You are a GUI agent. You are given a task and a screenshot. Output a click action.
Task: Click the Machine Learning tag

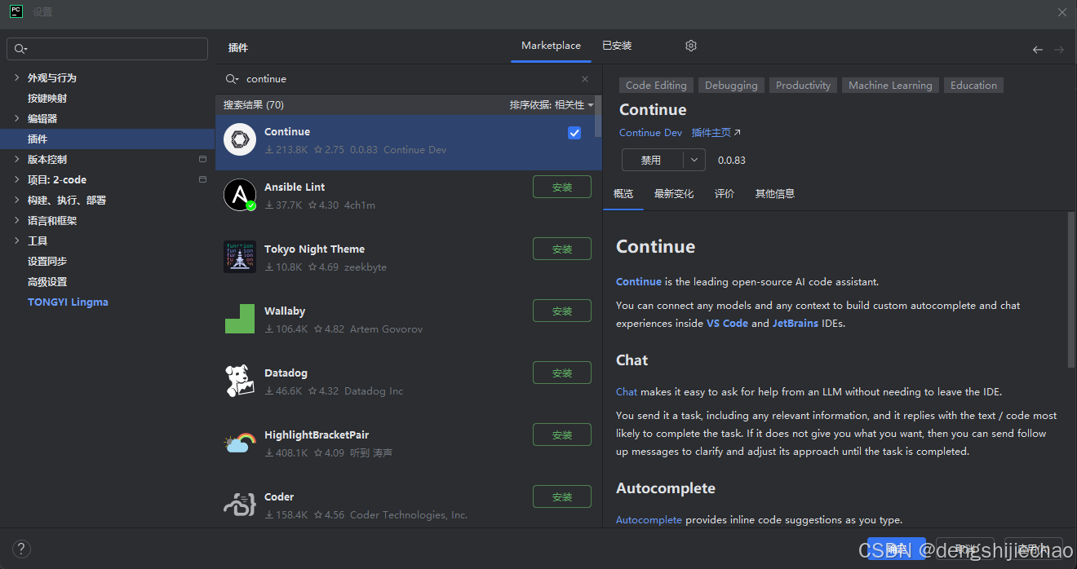(890, 85)
